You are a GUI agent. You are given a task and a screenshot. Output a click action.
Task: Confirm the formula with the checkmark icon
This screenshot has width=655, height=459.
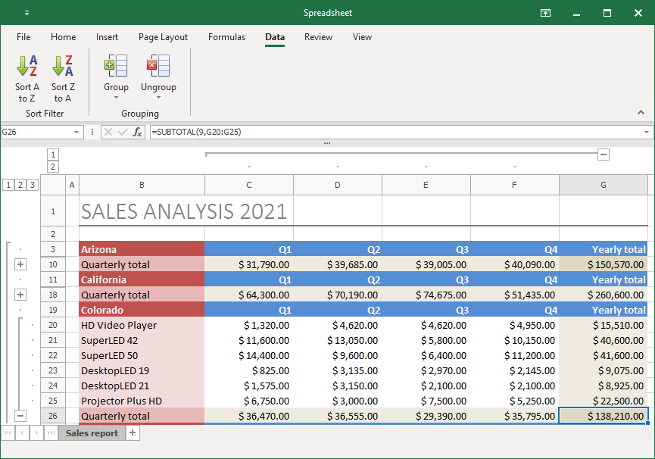point(122,132)
